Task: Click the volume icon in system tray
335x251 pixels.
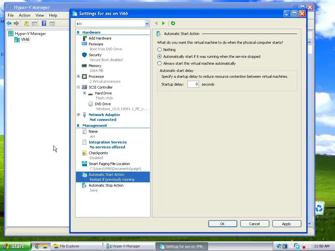Action: coord(309,246)
